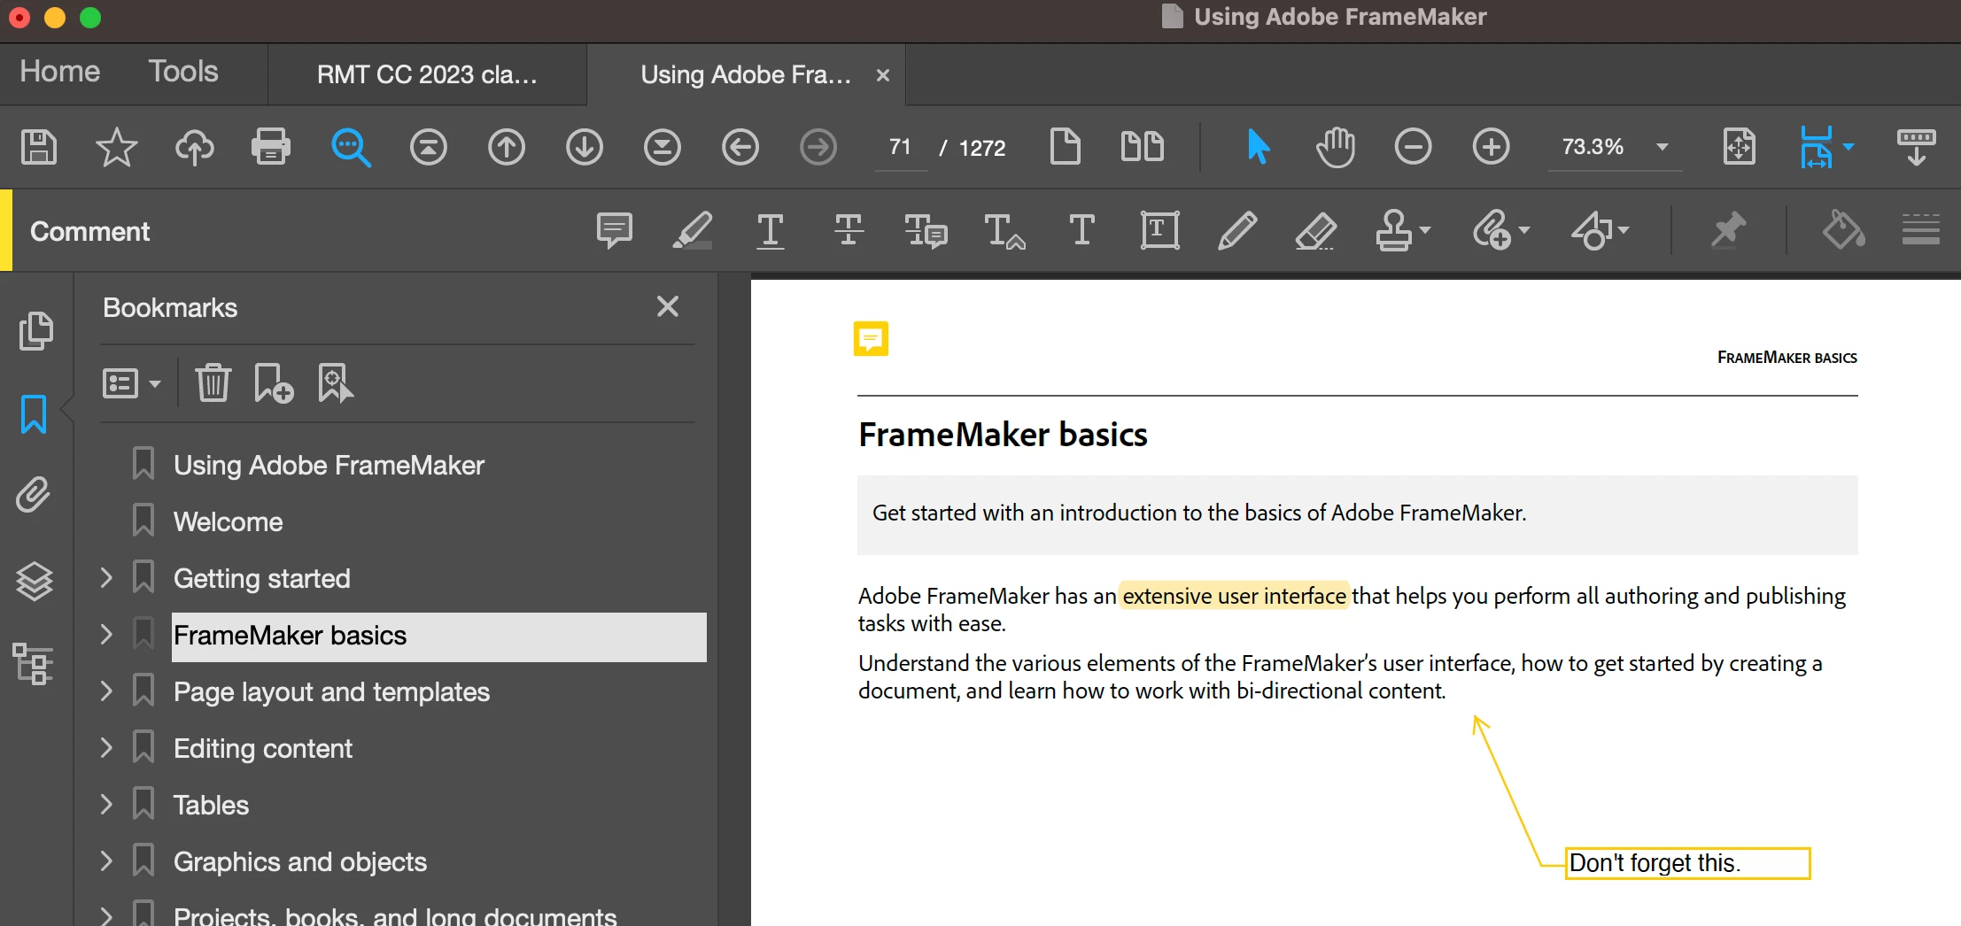The image size is (1961, 926).
Task: Select the Highlight text tool
Action: 693,231
